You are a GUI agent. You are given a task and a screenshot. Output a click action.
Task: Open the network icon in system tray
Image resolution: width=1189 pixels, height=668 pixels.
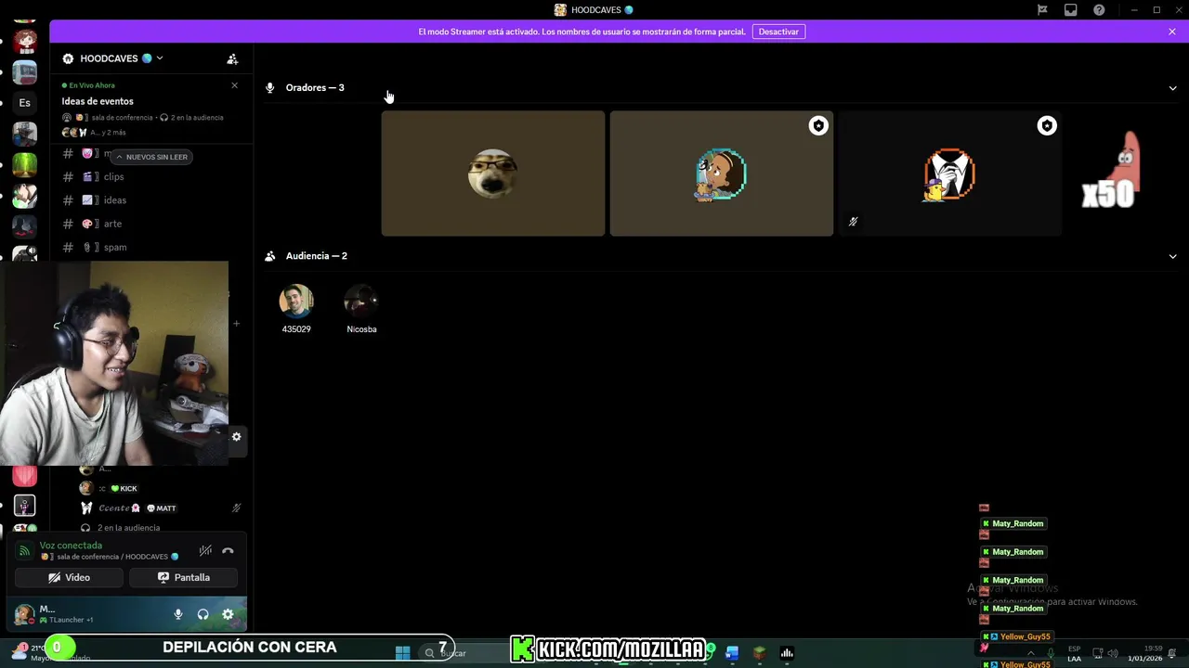coord(1097,653)
